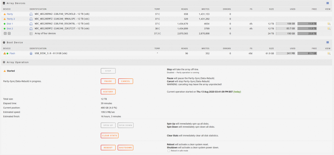This screenshot has width=334, height=155.
Task: Click the drive icon for the sdb disk
Action: (x=31, y=14)
